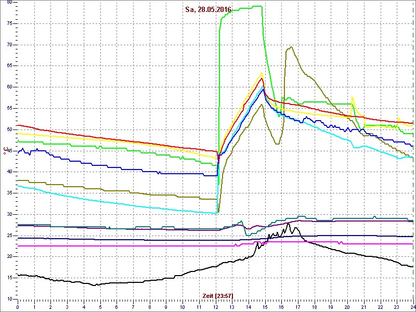Select the 30 label on the temperature axis
The width and height of the screenshot is (416, 312).
(x=9, y=214)
